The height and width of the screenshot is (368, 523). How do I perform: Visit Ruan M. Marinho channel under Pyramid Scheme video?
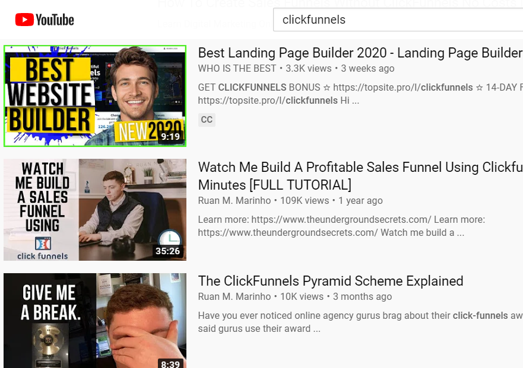(234, 297)
